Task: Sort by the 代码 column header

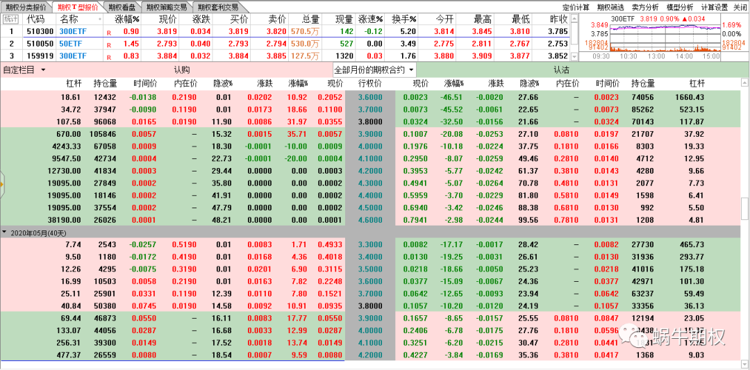Action: (x=36, y=19)
